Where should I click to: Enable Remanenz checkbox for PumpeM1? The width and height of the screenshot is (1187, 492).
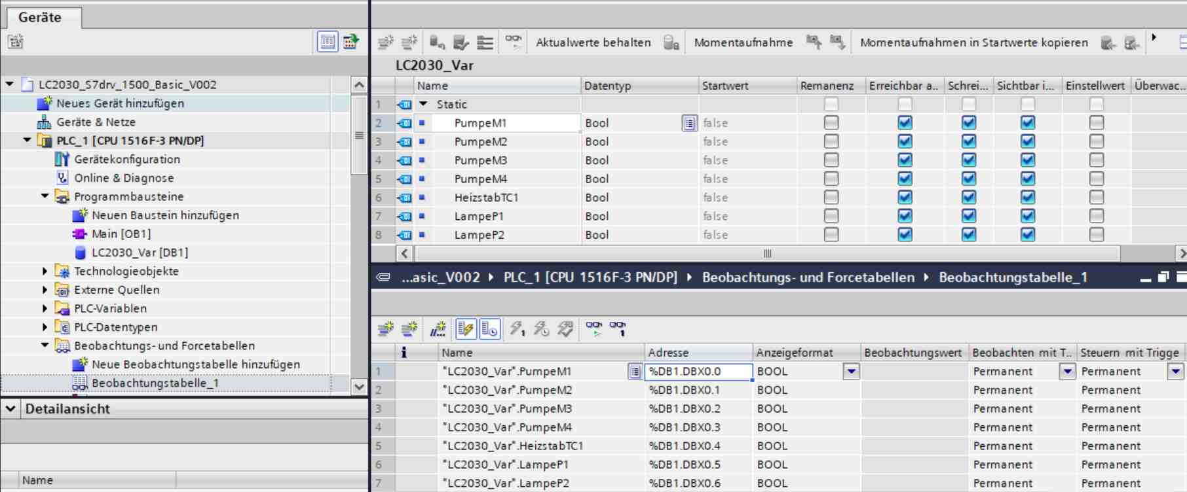(x=831, y=123)
